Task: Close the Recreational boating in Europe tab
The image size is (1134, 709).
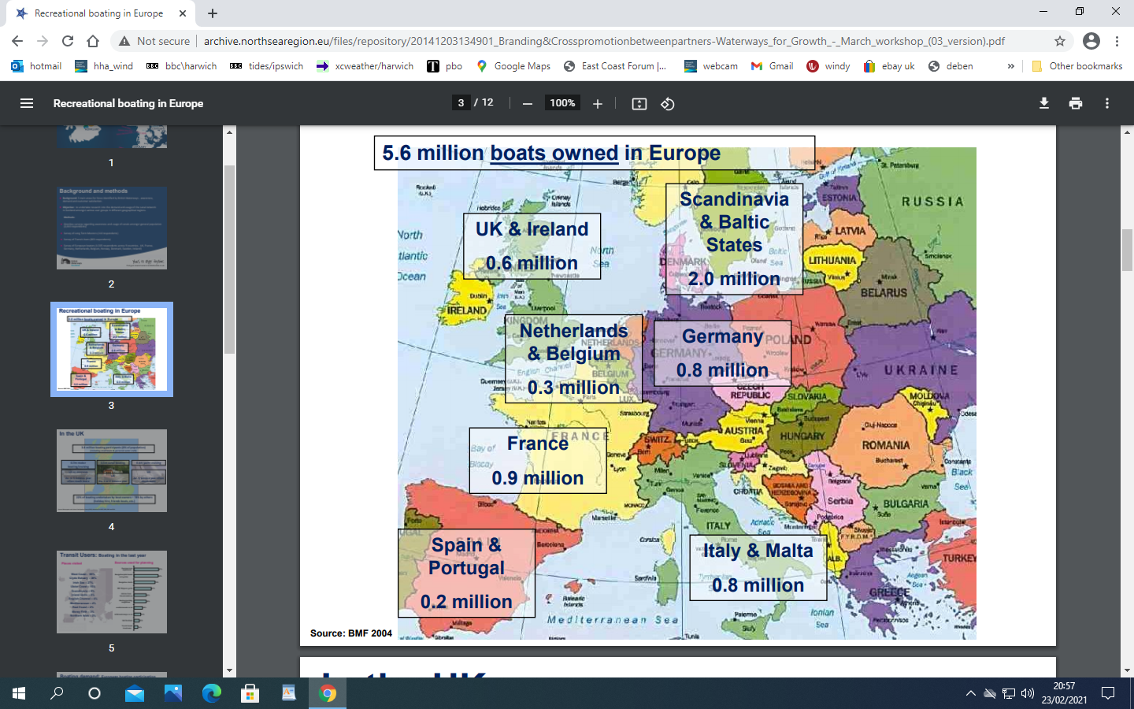Action: point(183,13)
